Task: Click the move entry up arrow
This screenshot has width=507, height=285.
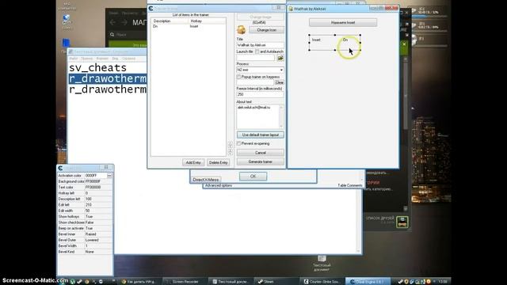Action: click(231, 145)
